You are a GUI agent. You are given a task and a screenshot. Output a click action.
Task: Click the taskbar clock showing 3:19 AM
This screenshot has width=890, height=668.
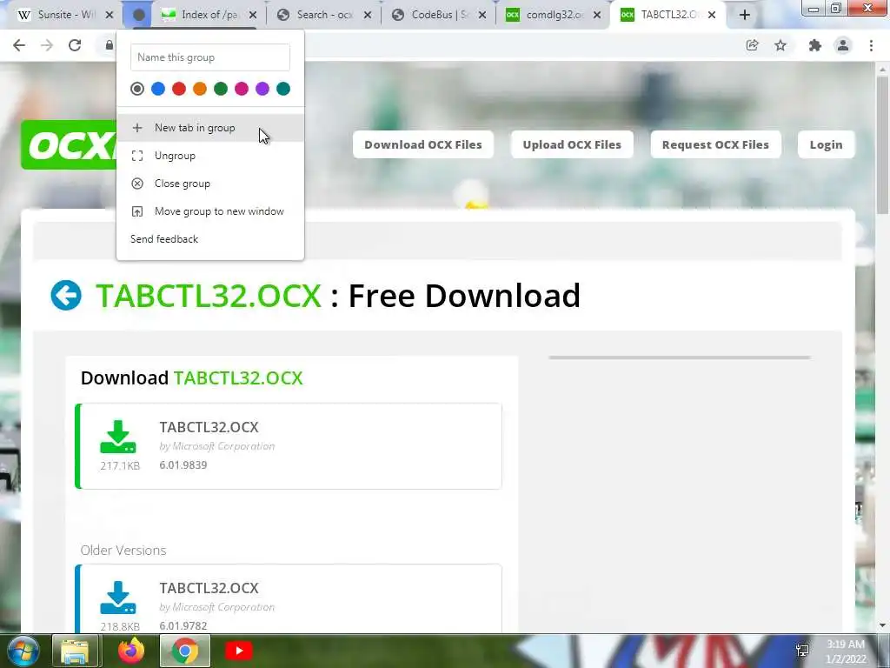(x=846, y=651)
